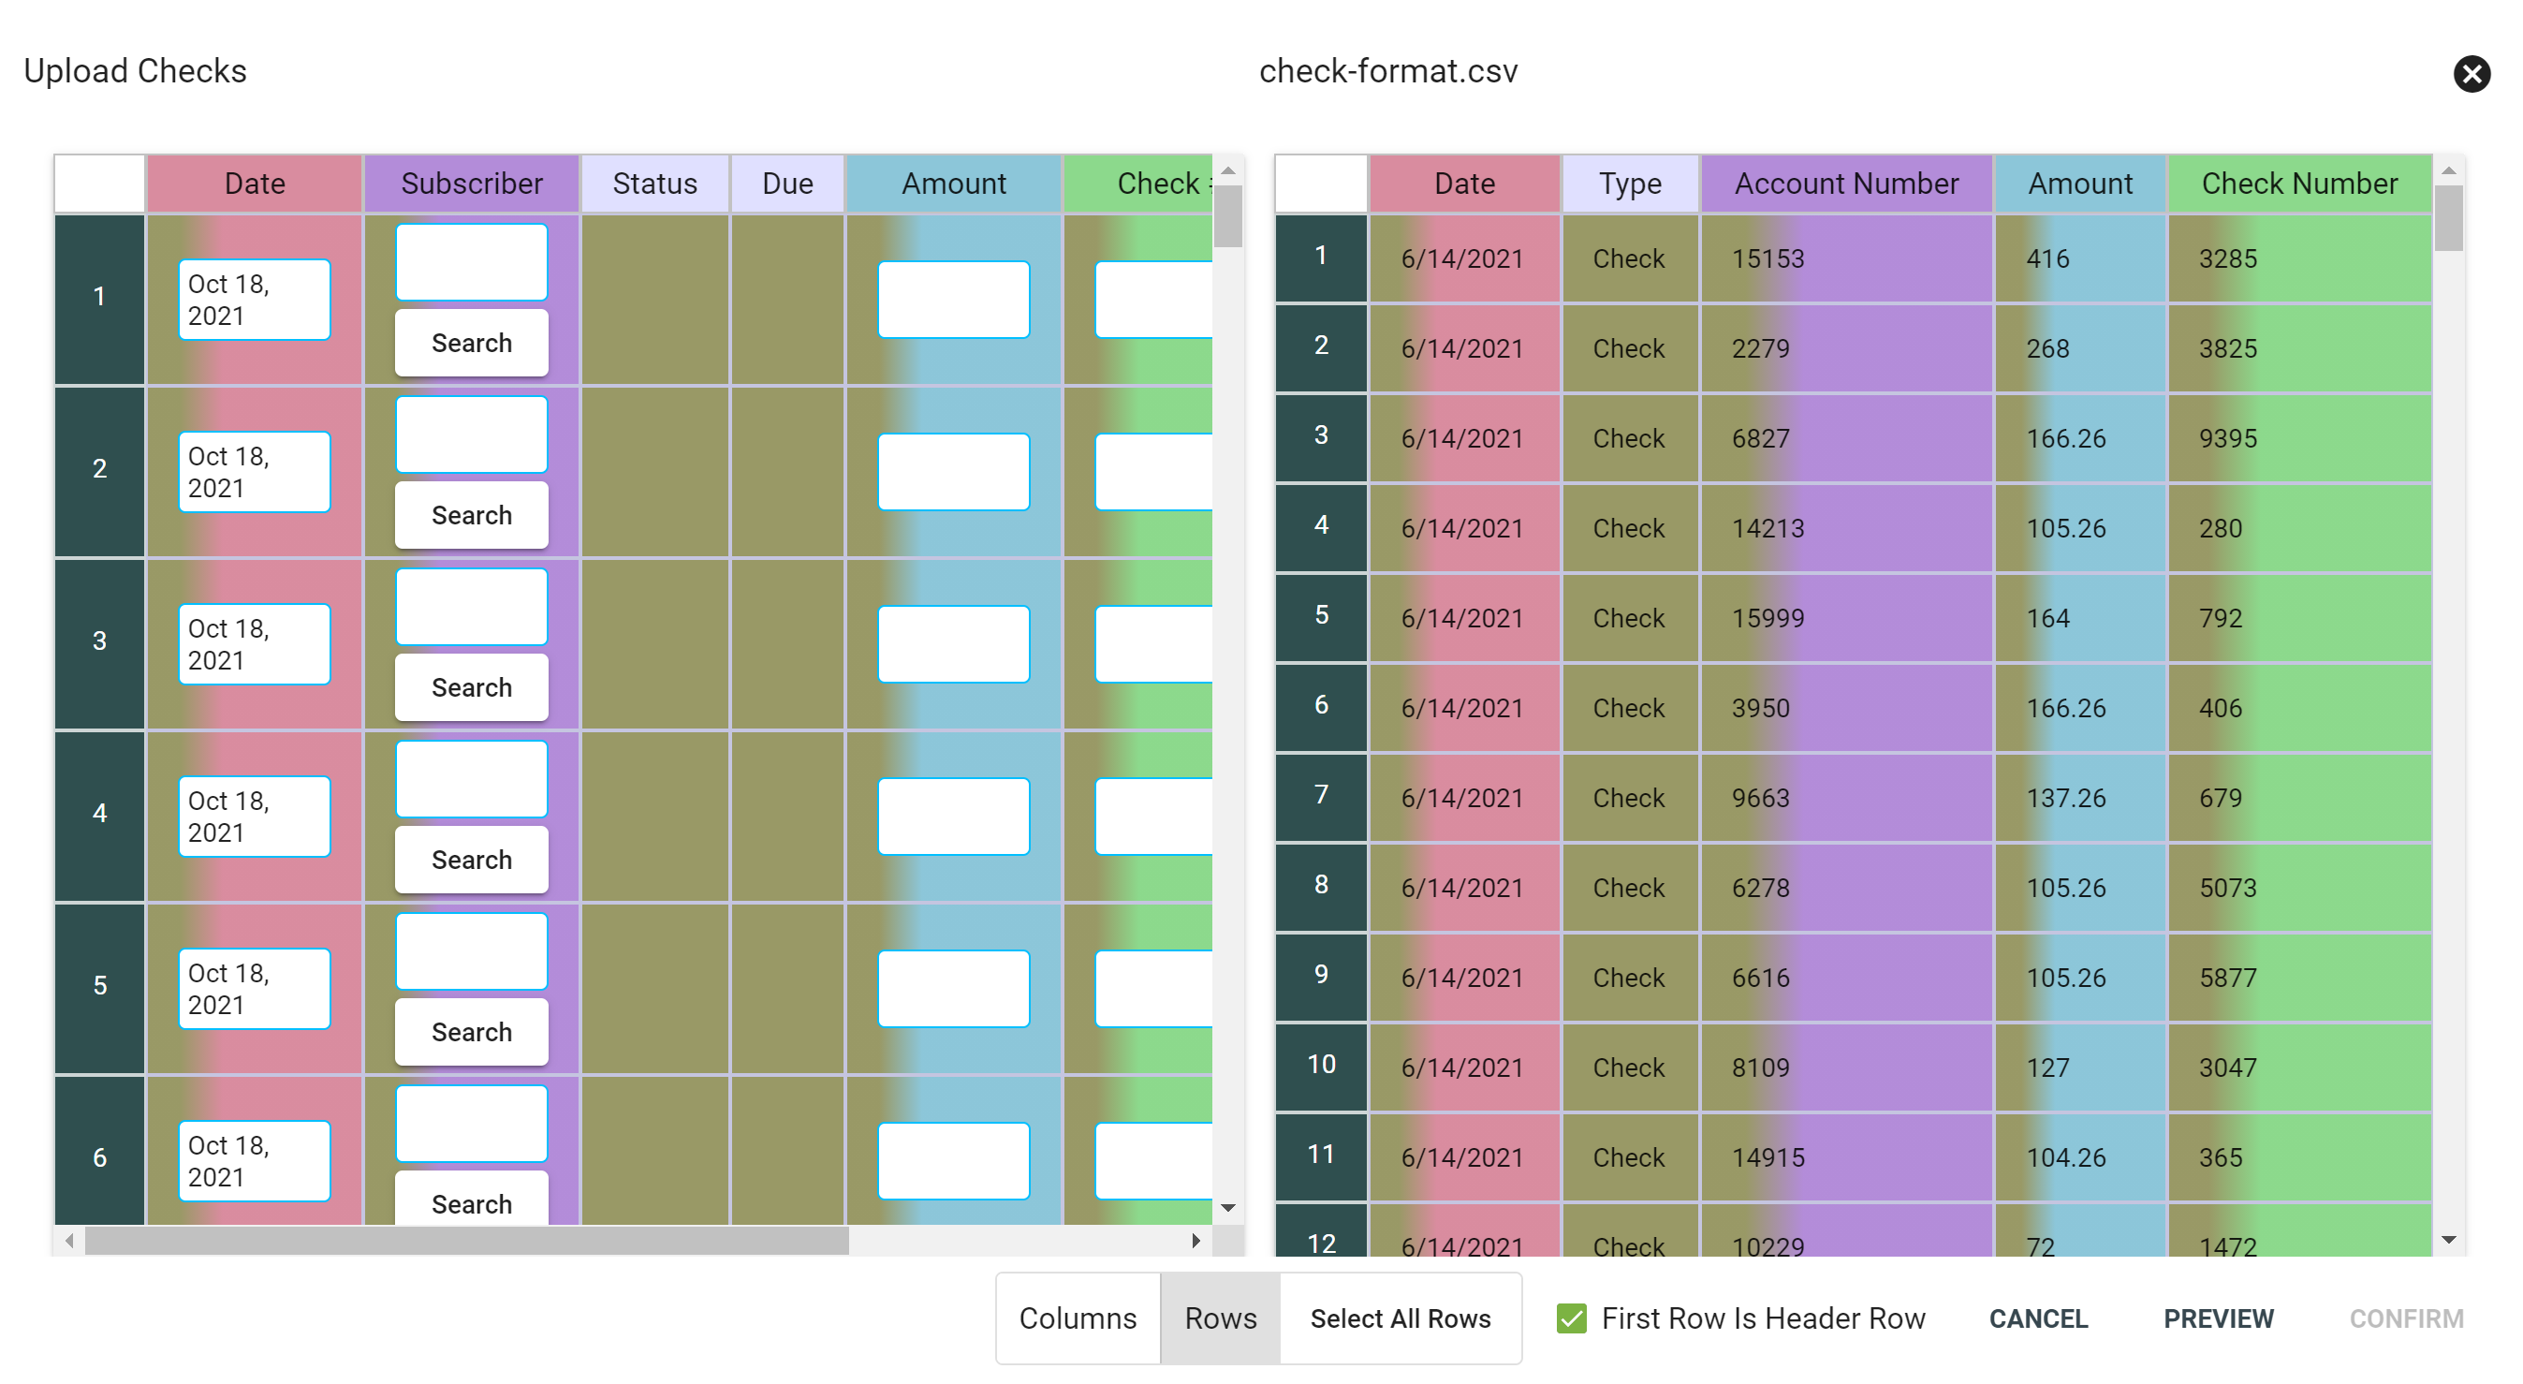Click account number cell 15153
This screenshot has height=1384, width=2523.
1845,258
